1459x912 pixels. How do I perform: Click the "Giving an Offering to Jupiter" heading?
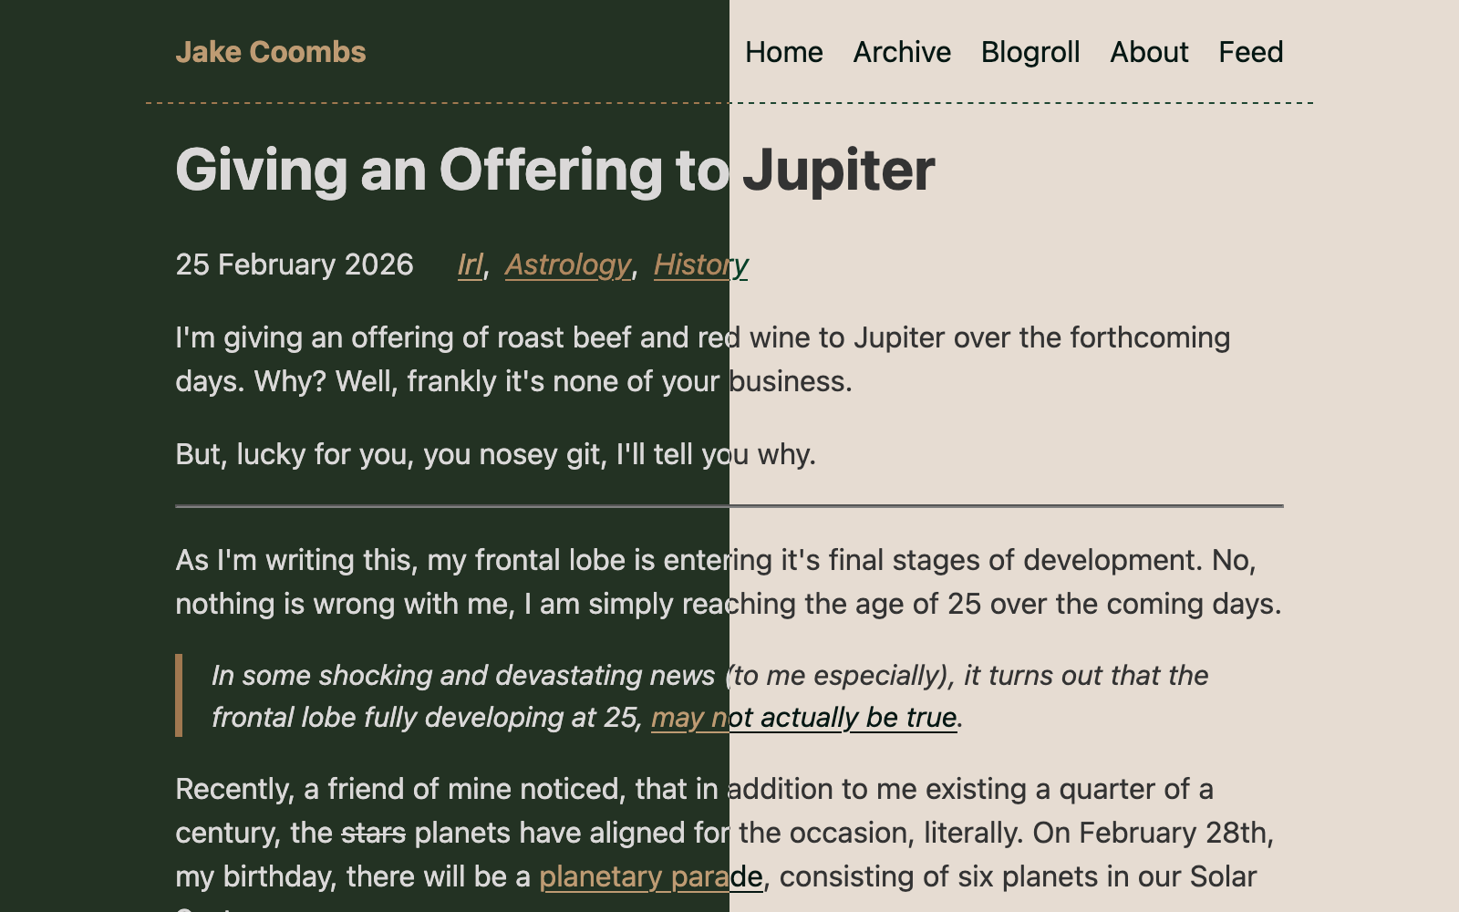[554, 170]
